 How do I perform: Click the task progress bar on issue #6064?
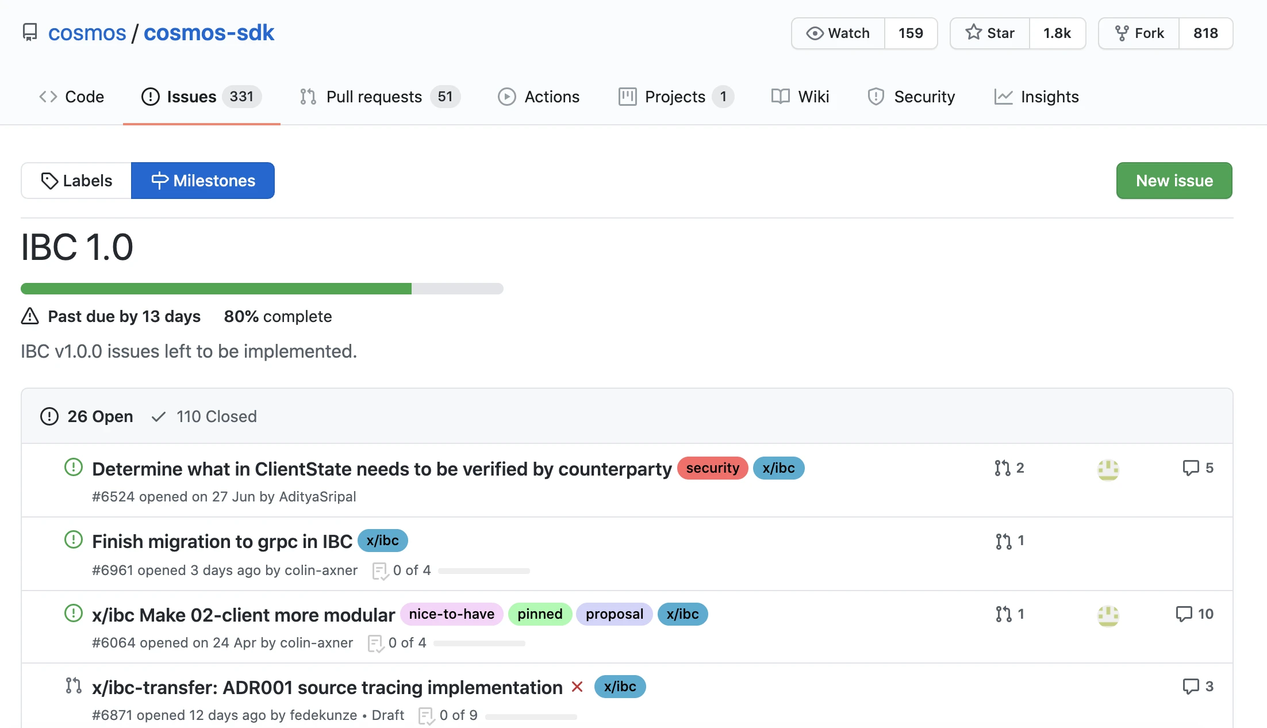coord(479,643)
